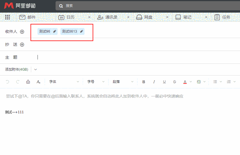Close the 通讯录 tab
Image resolution: width=240 pixels, height=155 pixels.
tap(128, 17)
